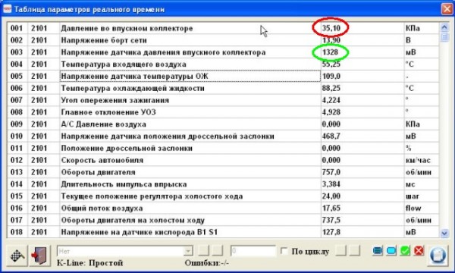The image size is (455, 273).
Task: Click the scrollbar down arrow
Action: click(x=444, y=233)
